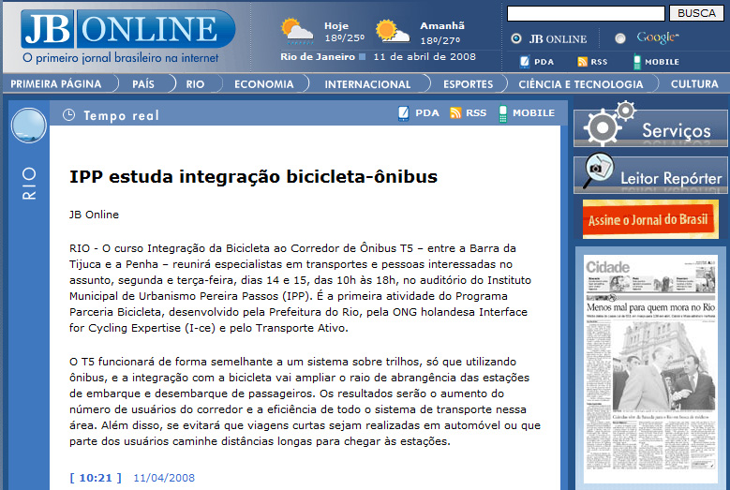Open the CIÊNCIA E TECNOLOGIA menu item
Viewport: 730px width, 490px height.
point(580,84)
